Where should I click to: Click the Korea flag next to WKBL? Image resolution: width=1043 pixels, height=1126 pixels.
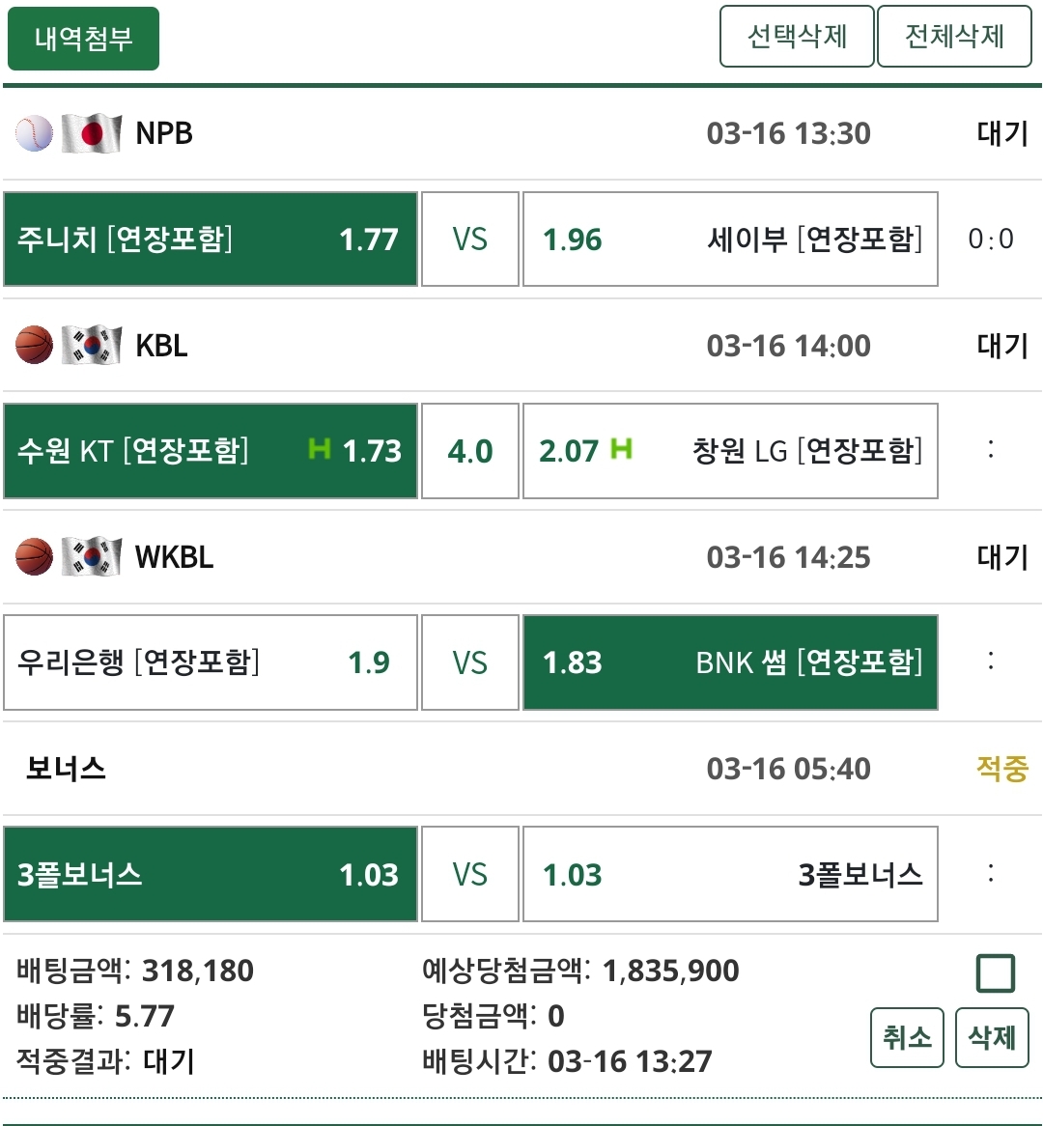92,557
